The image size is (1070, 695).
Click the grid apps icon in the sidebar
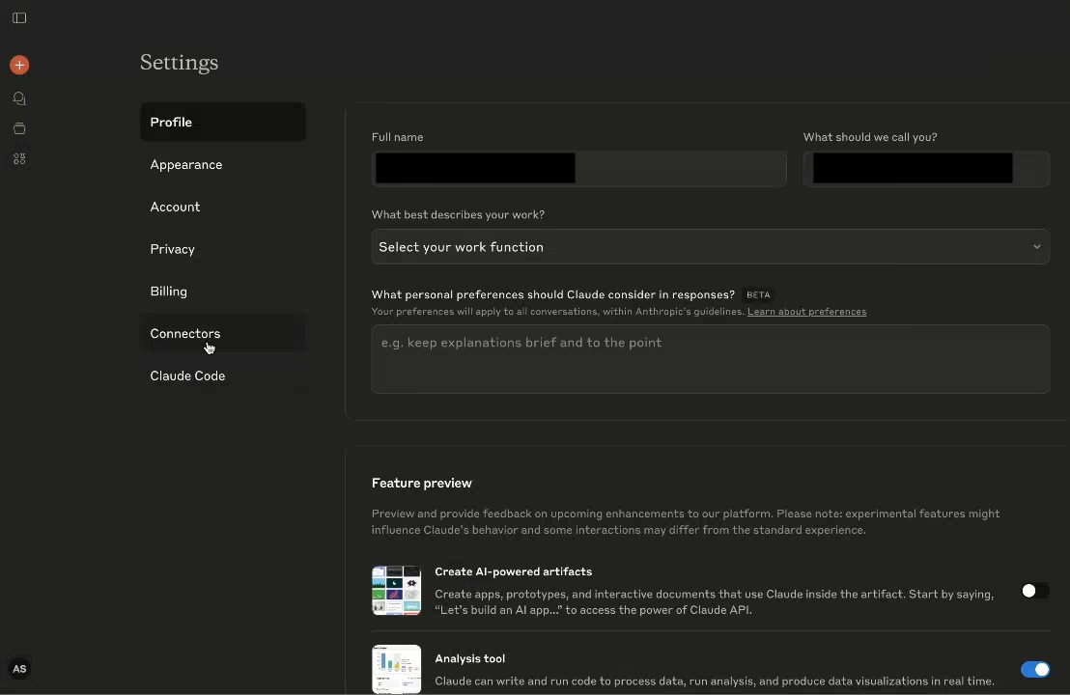tap(19, 158)
